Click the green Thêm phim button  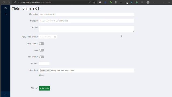point(44,88)
